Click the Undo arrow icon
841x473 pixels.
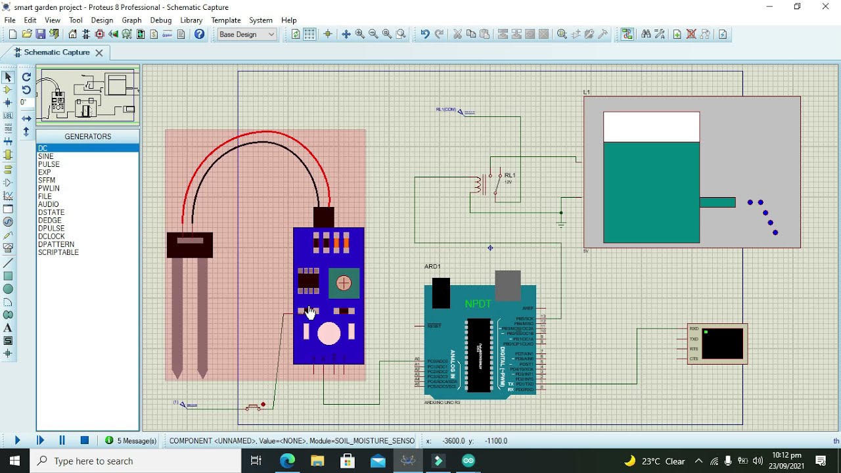coord(425,34)
